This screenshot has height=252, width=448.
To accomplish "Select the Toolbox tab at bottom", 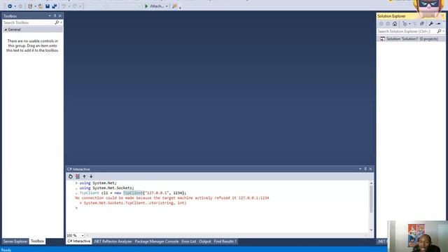I will [37, 241].
